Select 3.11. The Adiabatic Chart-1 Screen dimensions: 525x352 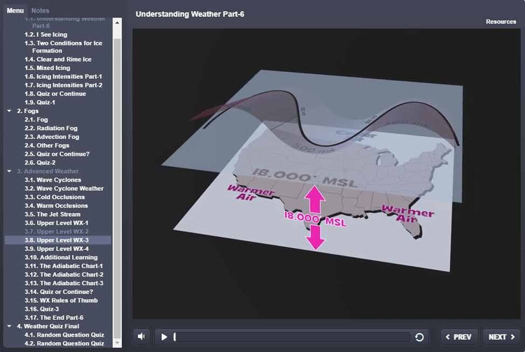coord(64,266)
